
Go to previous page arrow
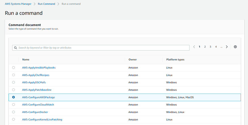(x=194, y=47)
